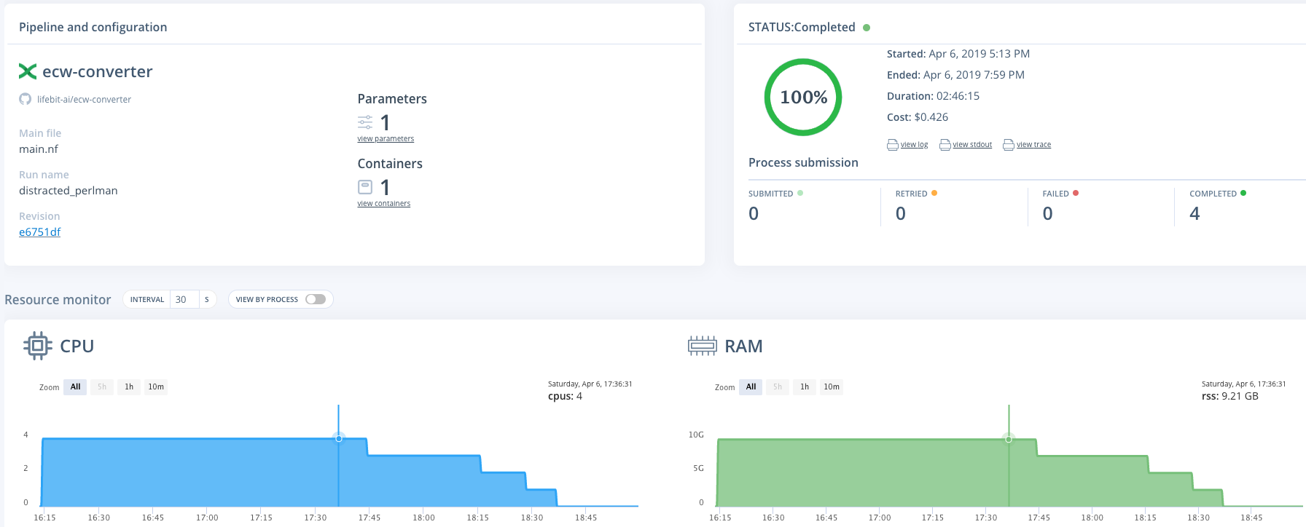This screenshot has width=1306, height=527.
Task: Click the cpus: 4 tooltip value
Action: (565, 397)
